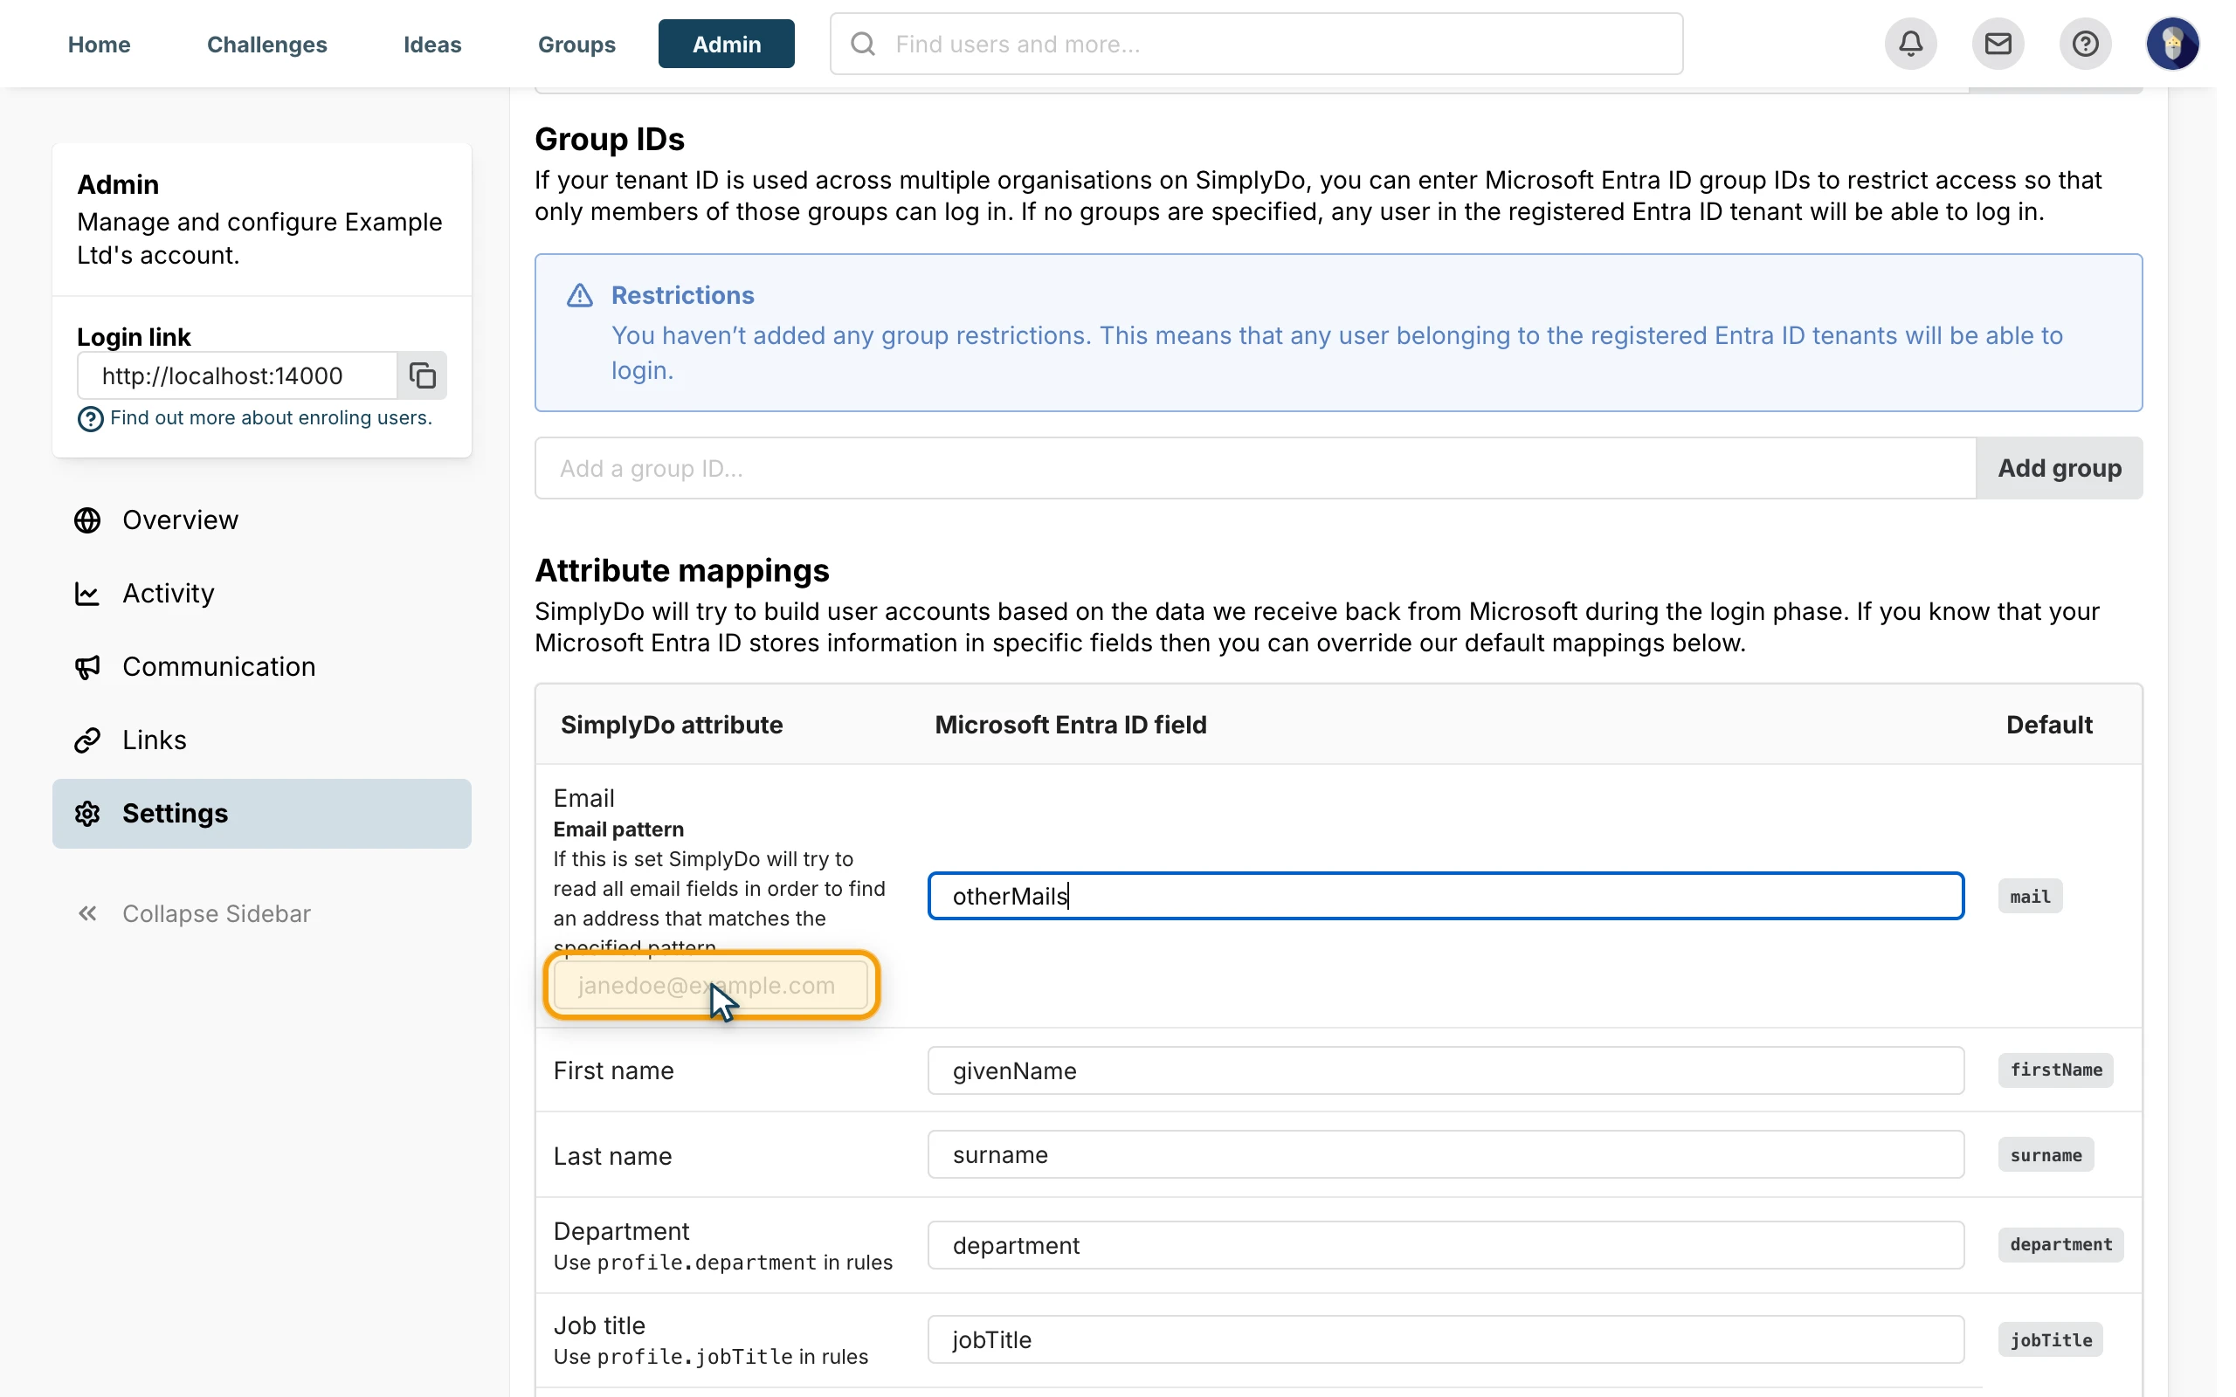The image size is (2236, 1397).
Task: Open the Challenges tab
Action: coord(267,44)
